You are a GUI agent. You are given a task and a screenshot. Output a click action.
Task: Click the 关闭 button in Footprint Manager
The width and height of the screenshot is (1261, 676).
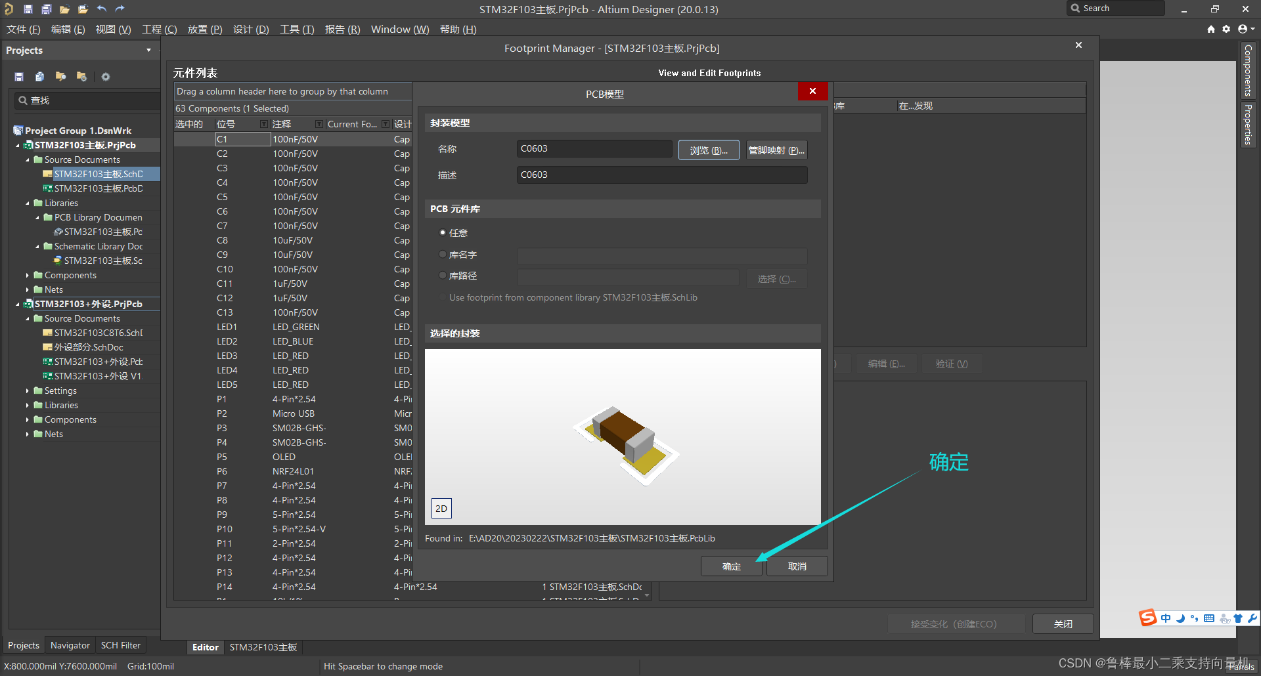point(1063,624)
